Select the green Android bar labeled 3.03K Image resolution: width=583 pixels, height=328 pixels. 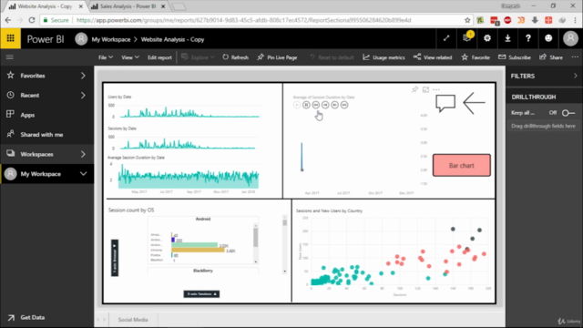point(194,245)
